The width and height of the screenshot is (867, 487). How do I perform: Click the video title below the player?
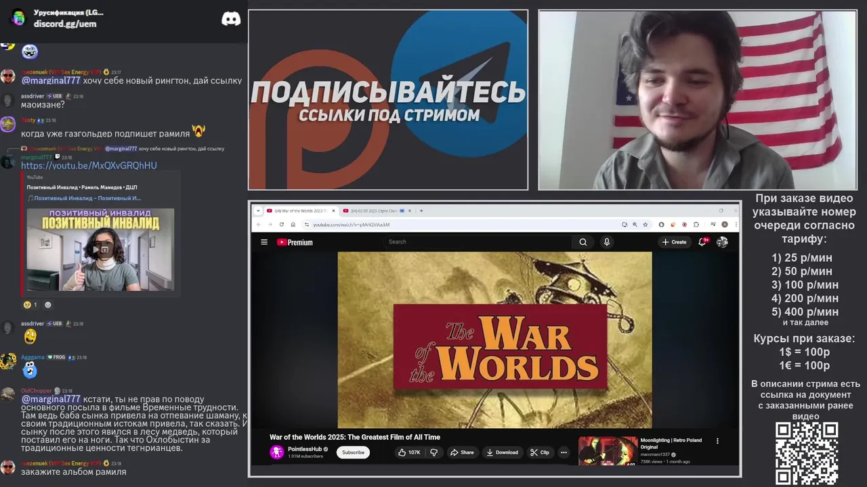click(355, 437)
